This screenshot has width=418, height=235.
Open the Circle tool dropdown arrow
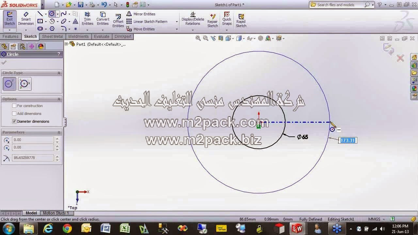tap(57, 14)
